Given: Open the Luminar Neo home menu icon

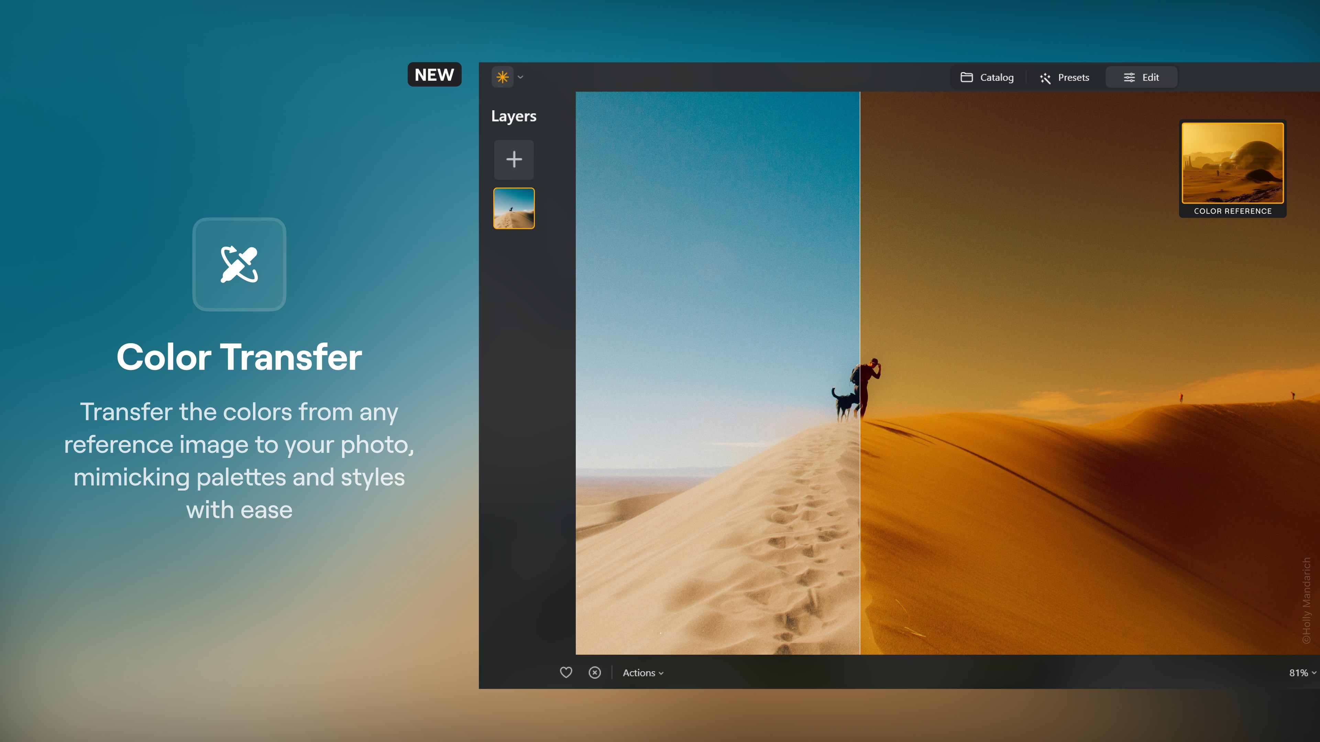Looking at the screenshot, I should [x=503, y=77].
